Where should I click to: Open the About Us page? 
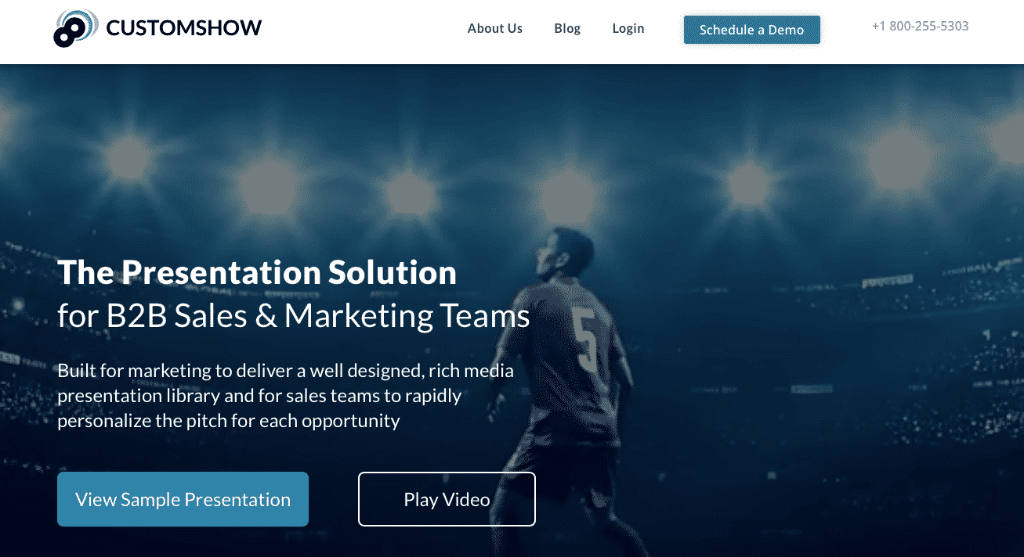tap(495, 28)
